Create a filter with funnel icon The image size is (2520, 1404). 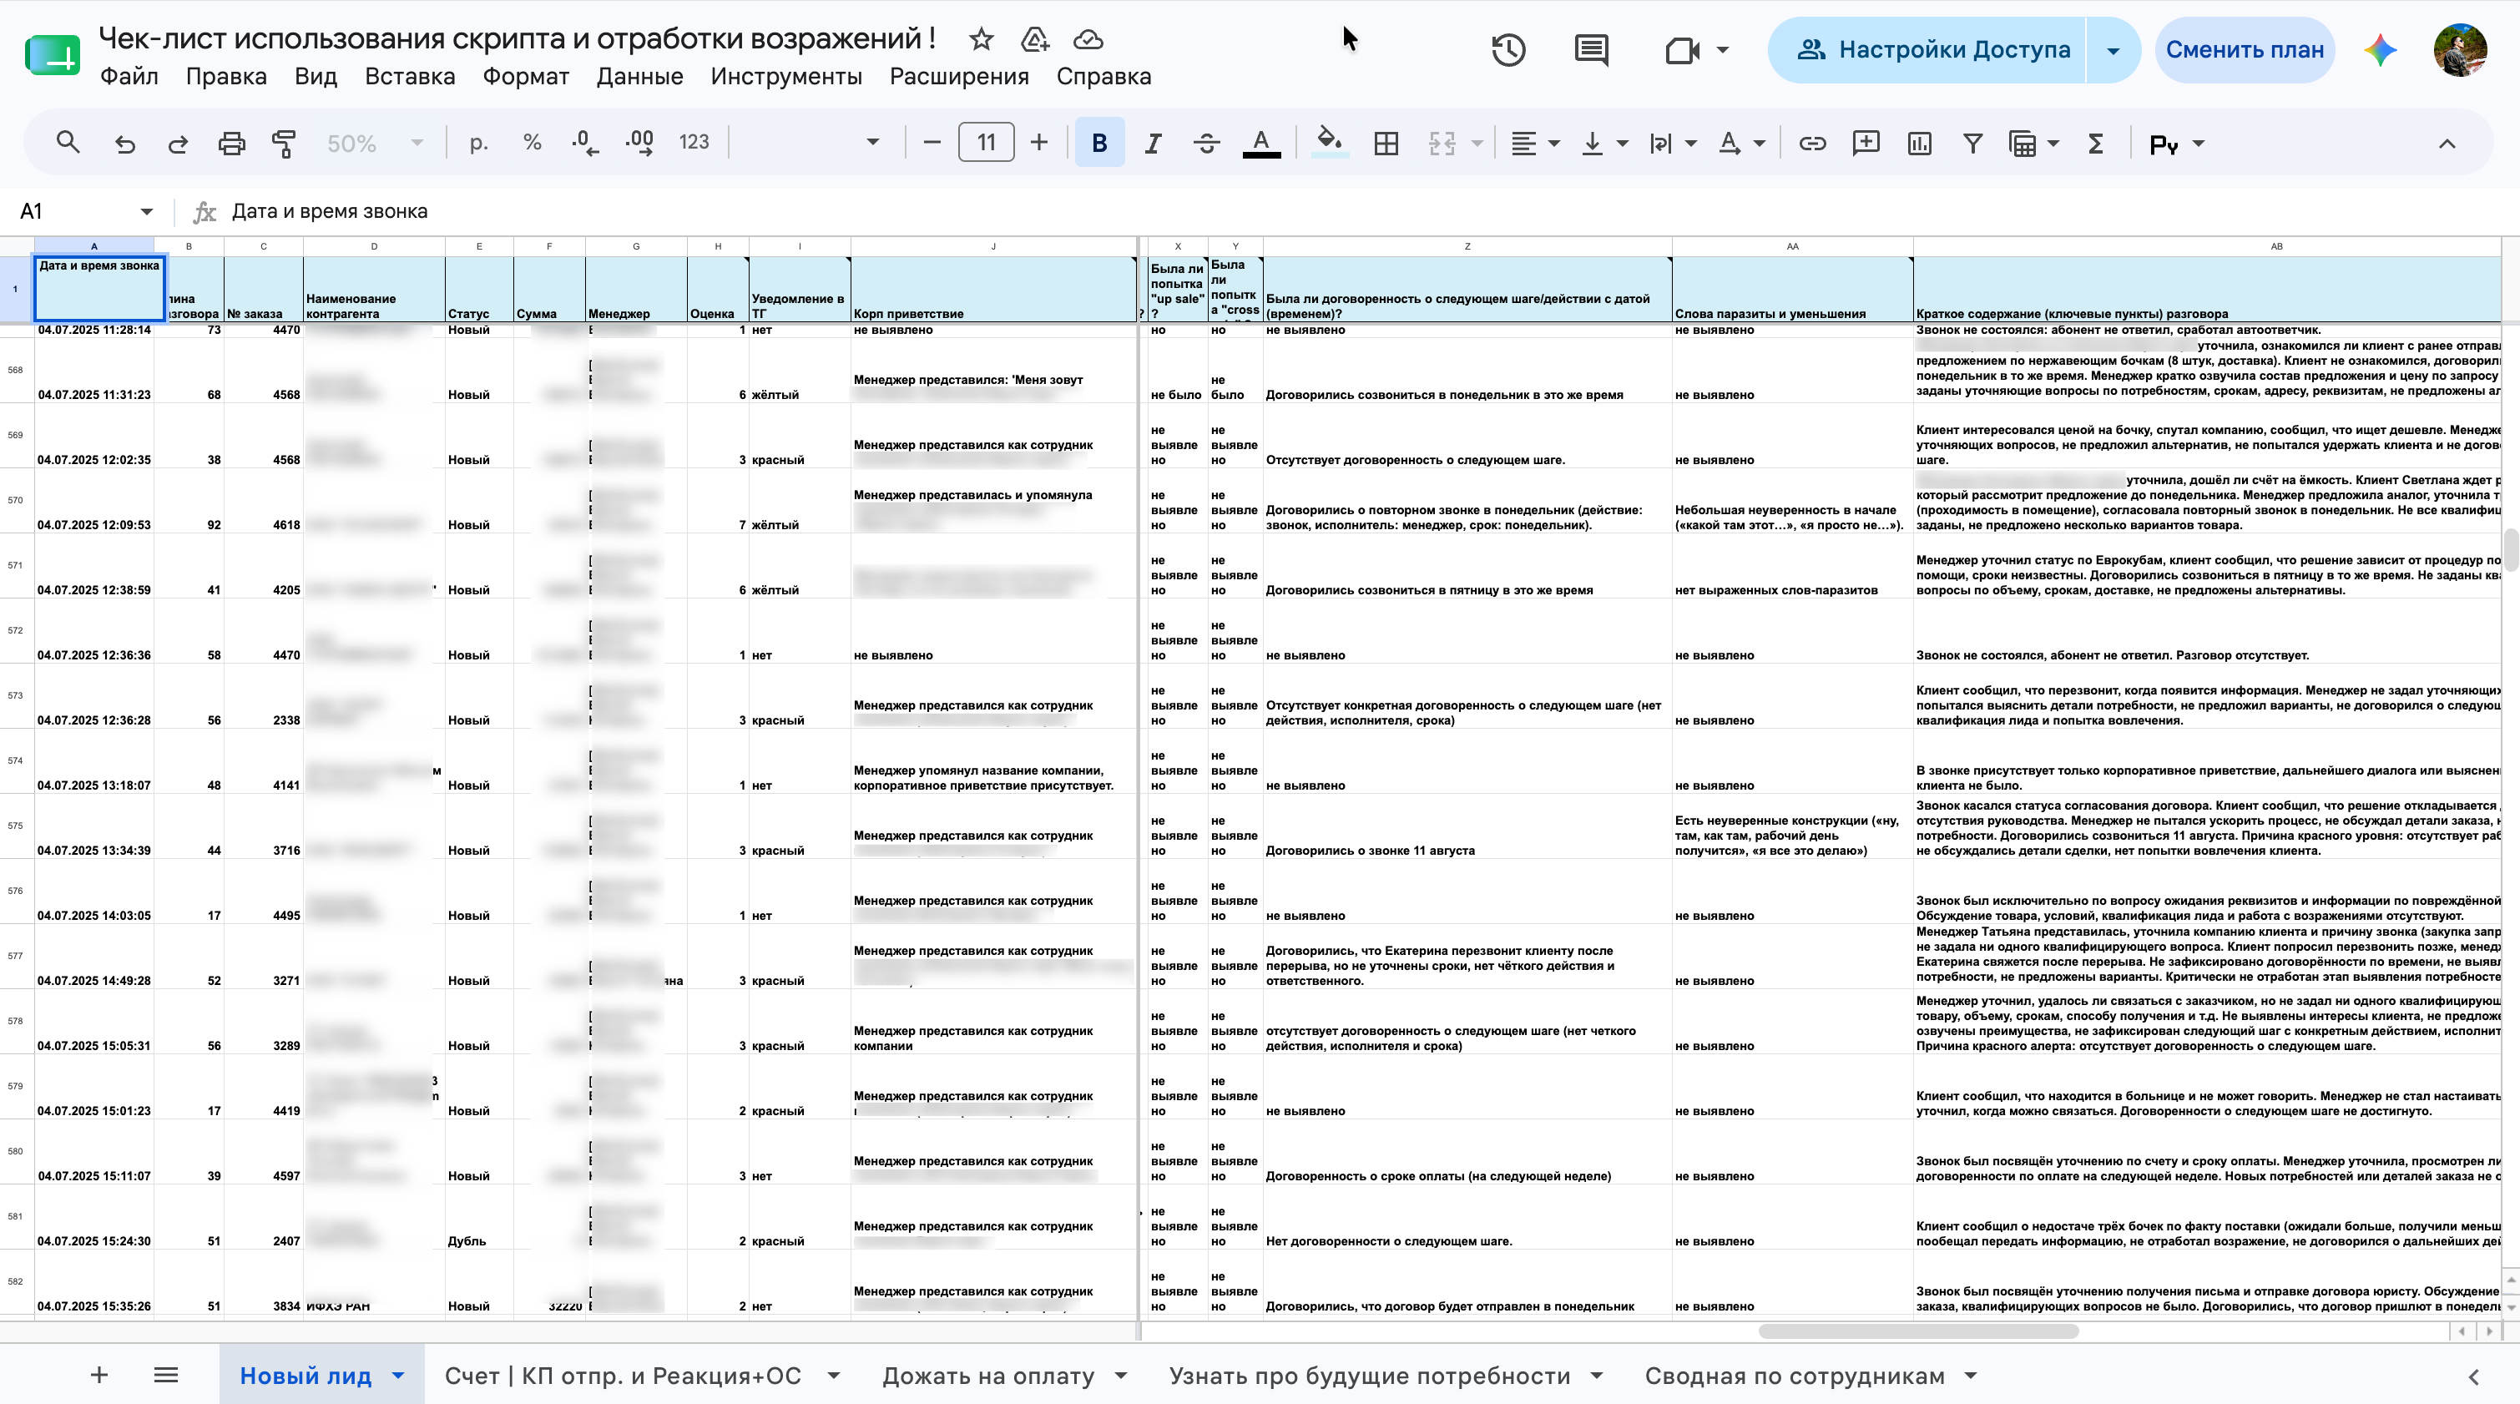[1972, 143]
